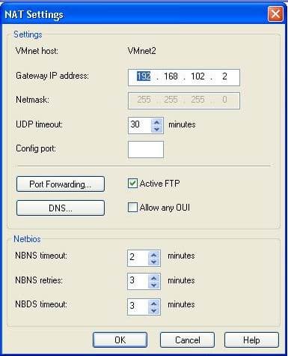Decrease NBNS retries with down arrow

click(x=153, y=285)
